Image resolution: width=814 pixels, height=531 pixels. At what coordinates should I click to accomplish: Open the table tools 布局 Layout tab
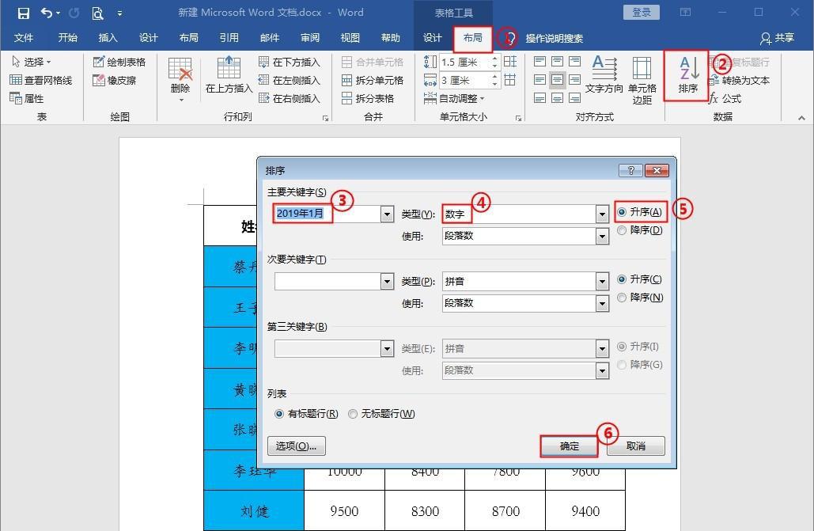click(472, 39)
